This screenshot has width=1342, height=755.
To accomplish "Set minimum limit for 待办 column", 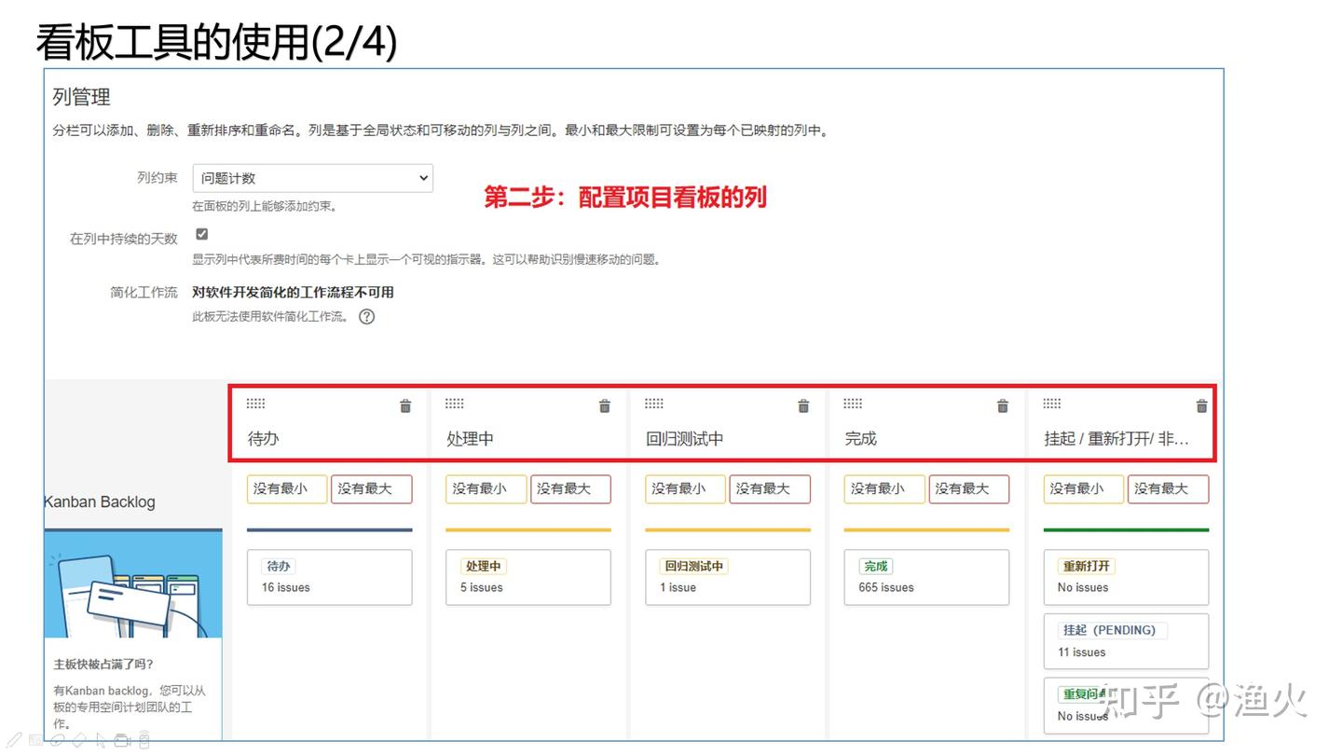I will coord(287,488).
